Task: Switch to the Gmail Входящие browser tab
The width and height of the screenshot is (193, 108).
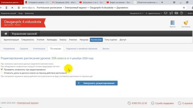Action: point(64,2)
